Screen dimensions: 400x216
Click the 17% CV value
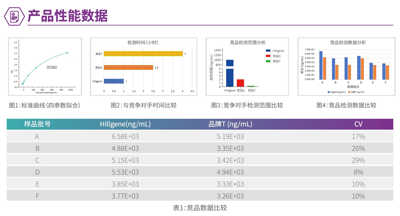click(358, 136)
